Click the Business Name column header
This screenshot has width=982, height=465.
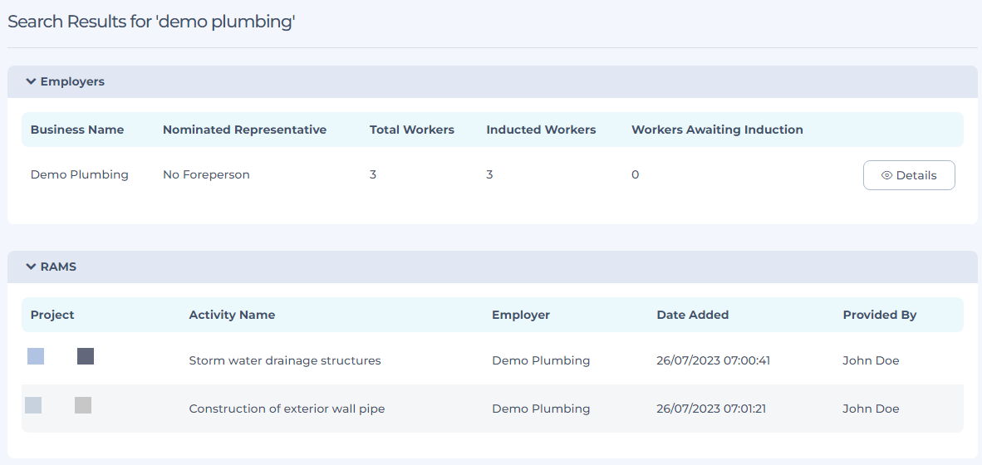pos(77,130)
